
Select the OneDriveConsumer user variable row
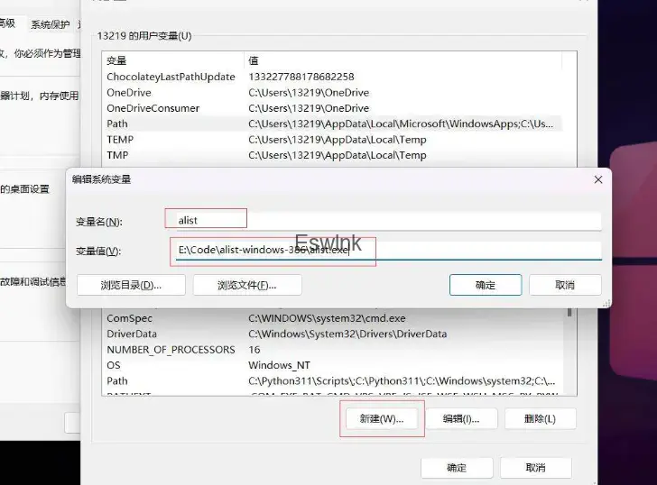pyautogui.click(x=153, y=108)
